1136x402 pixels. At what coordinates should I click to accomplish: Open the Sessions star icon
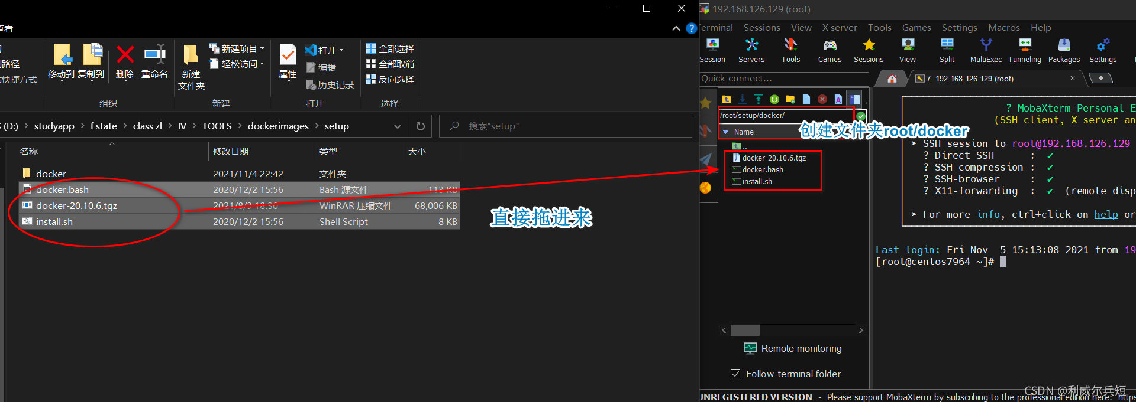click(x=869, y=50)
